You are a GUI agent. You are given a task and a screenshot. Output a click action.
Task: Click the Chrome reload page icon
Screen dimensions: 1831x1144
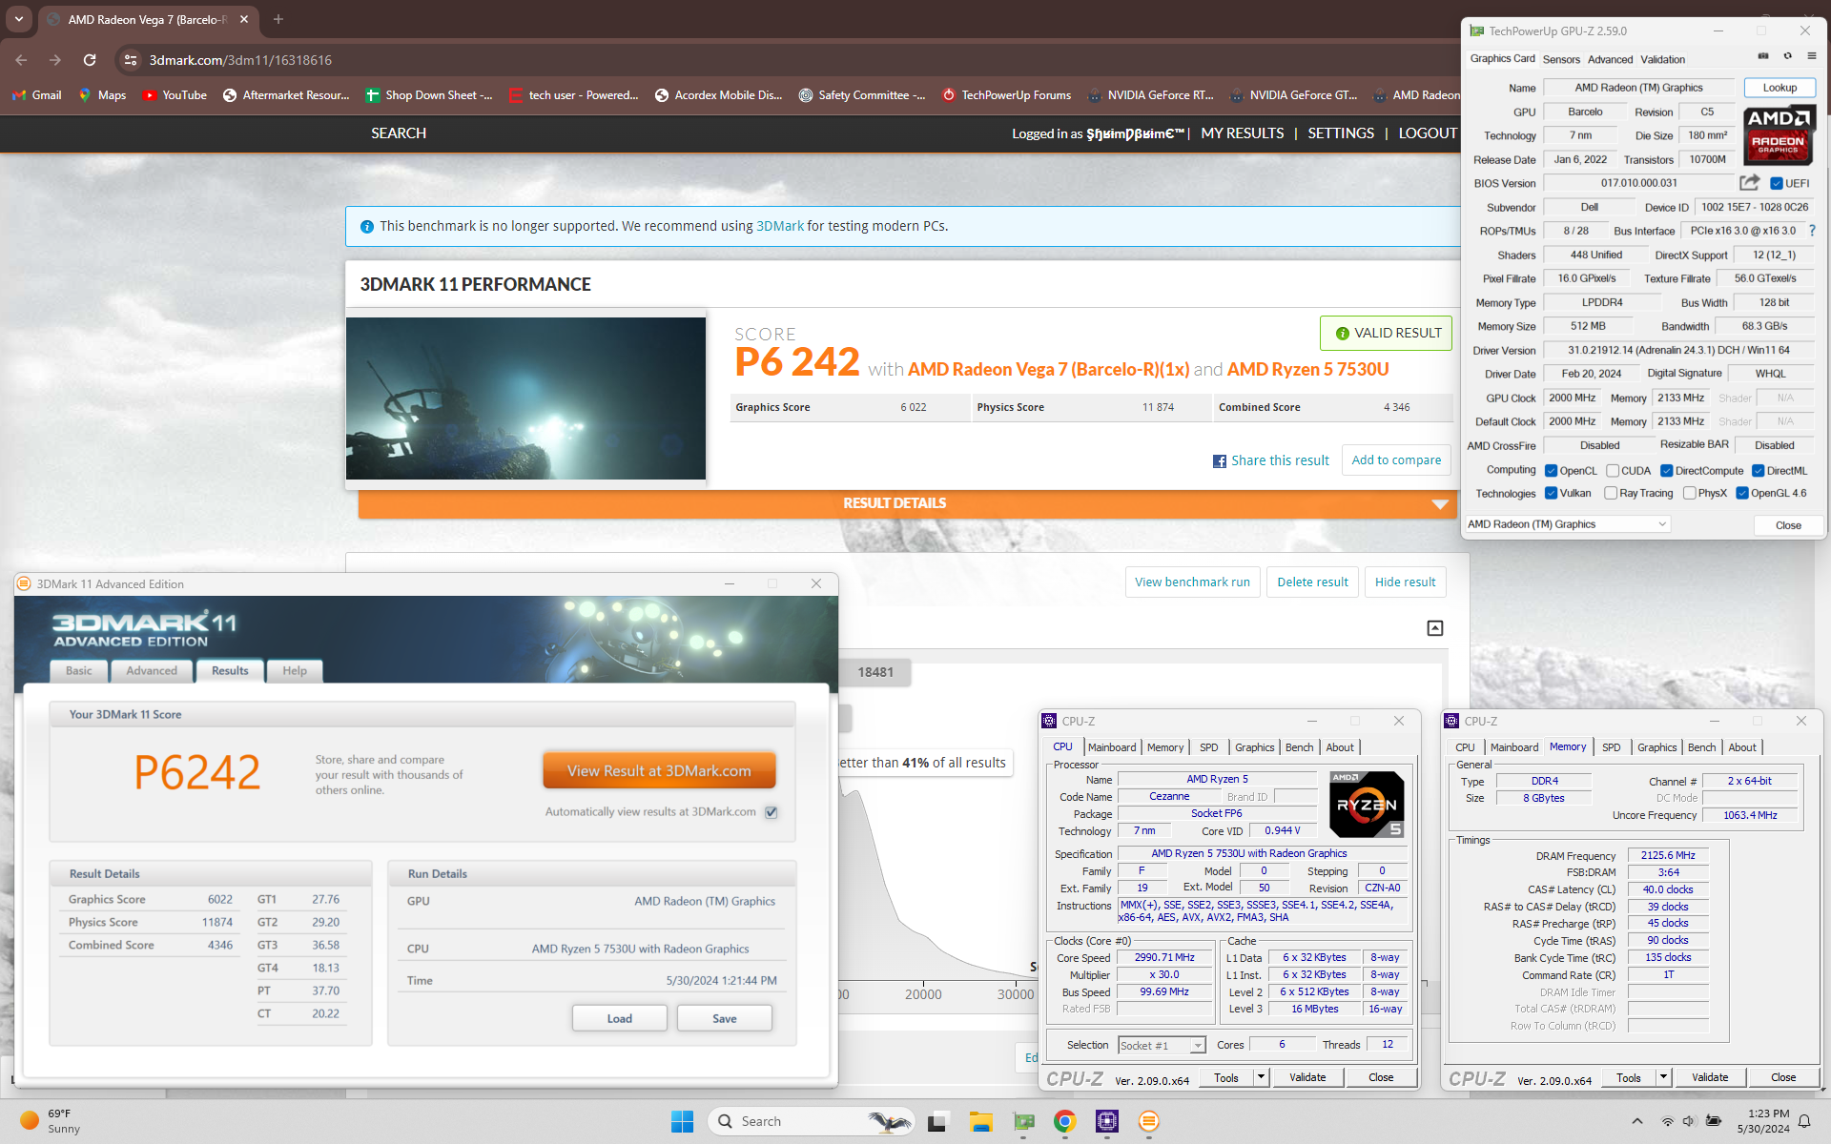click(90, 60)
